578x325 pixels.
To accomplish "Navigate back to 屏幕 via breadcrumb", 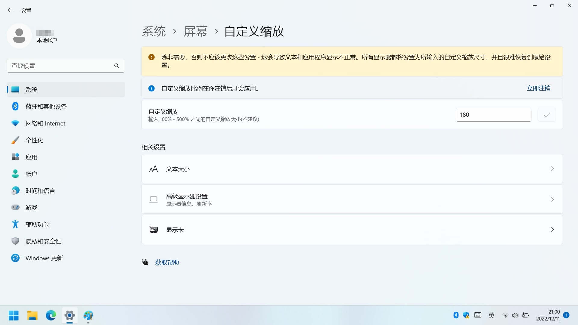I will coord(195,31).
